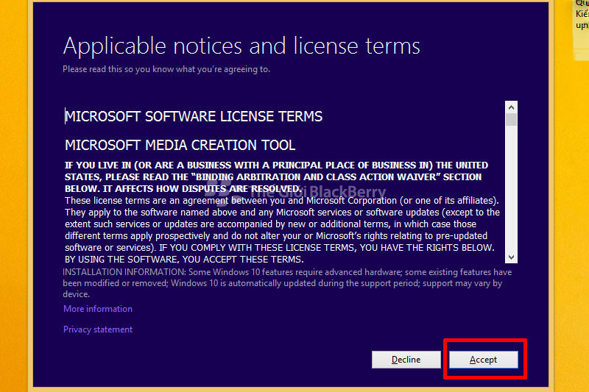Image resolution: width=589 pixels, height=392 pixels.
Task: Open the More information link
Action: pos(98,309)
